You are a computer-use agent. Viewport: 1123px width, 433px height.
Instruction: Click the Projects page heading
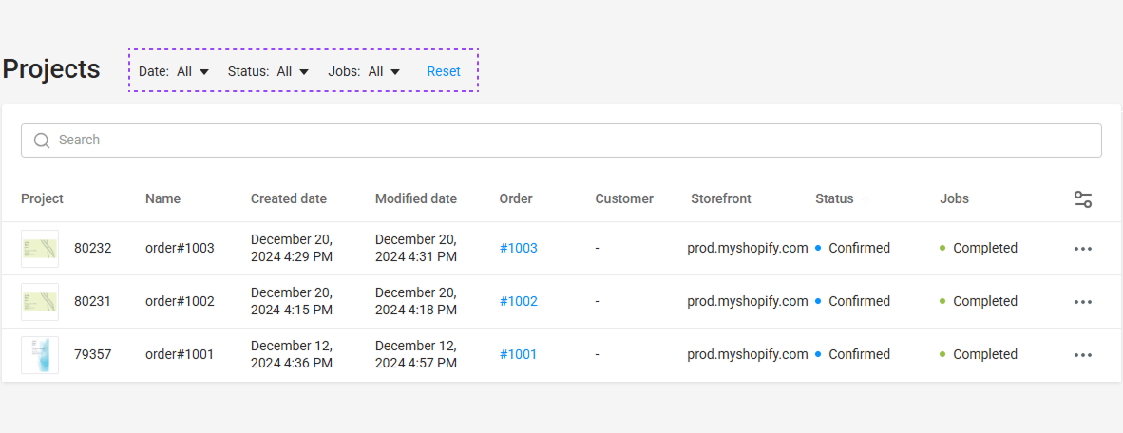51,70
